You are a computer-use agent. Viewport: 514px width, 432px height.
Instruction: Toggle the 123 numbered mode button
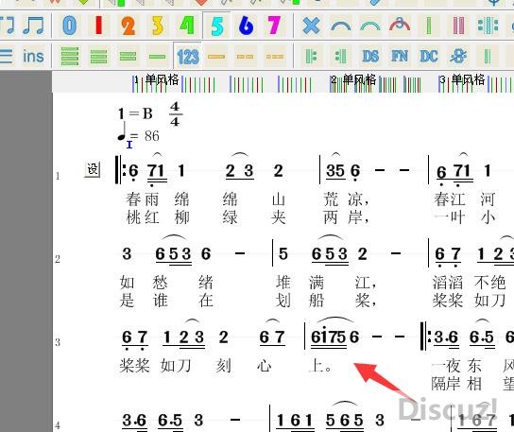click(188, 57)
